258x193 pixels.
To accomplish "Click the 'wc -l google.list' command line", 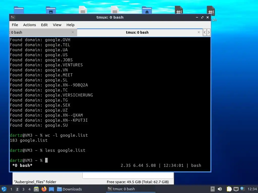I will click(x=49, y=135).
